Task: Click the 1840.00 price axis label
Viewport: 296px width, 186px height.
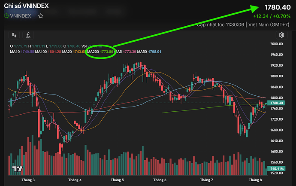Action: [x=276, y=87]
